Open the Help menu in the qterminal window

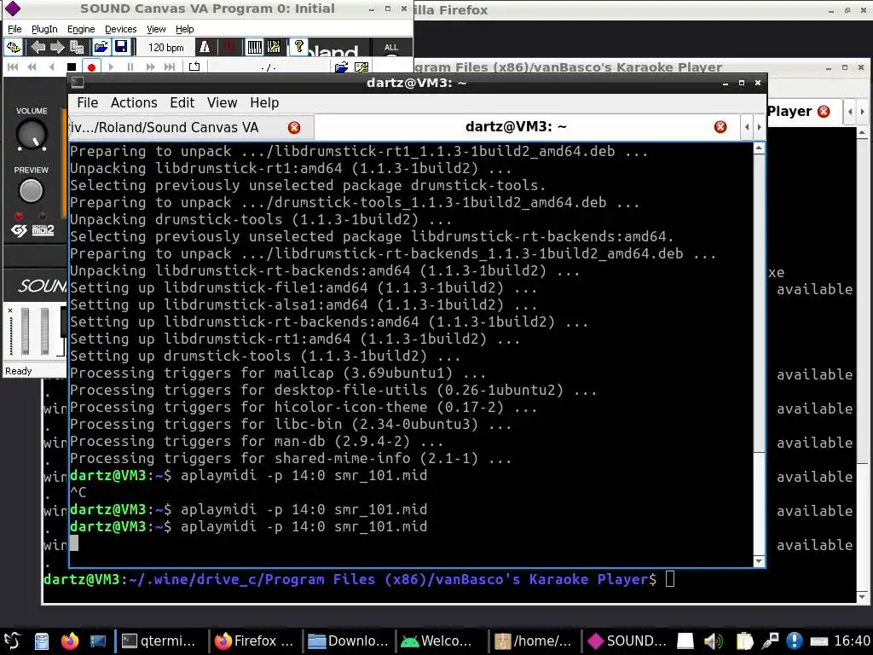coord(264,103)
